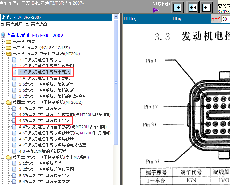
Task: Click the tree panel scrollbar thumb
Action: point(116,82)
